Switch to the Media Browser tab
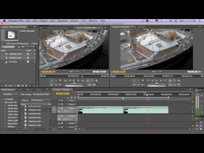 pos(8,90)
